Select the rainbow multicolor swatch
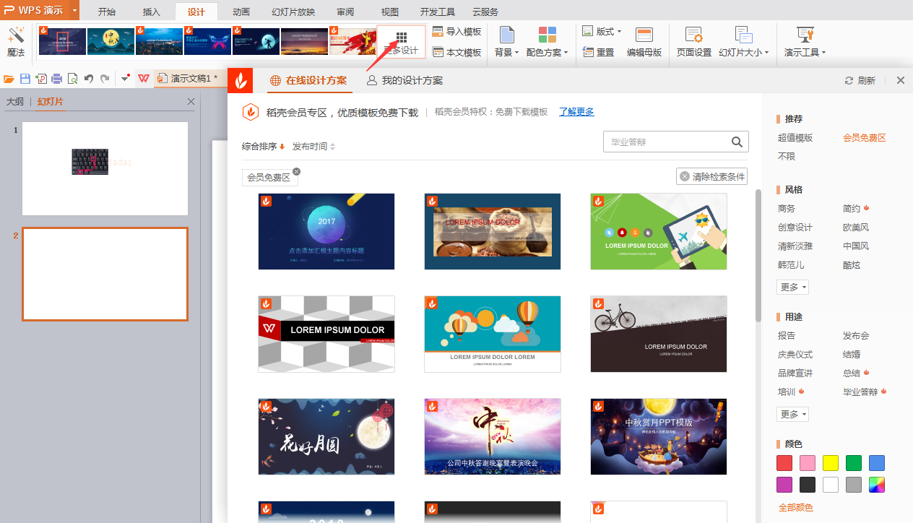 [877, 485]
